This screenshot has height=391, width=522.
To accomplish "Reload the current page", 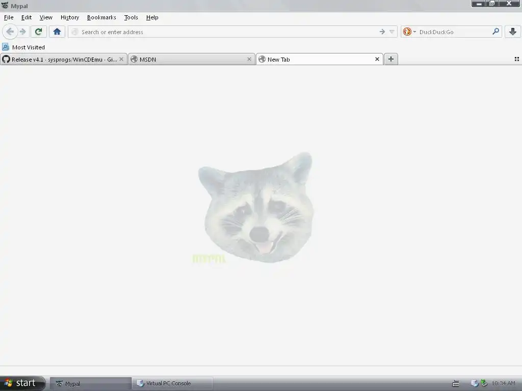I will (x=39, y=32).
